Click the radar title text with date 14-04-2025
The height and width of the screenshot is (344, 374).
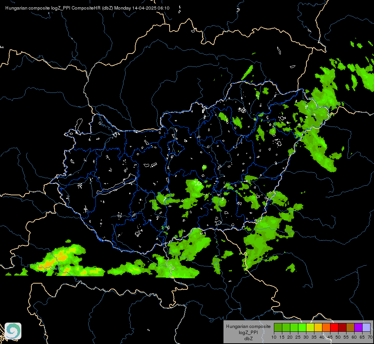tap(87, 8)
